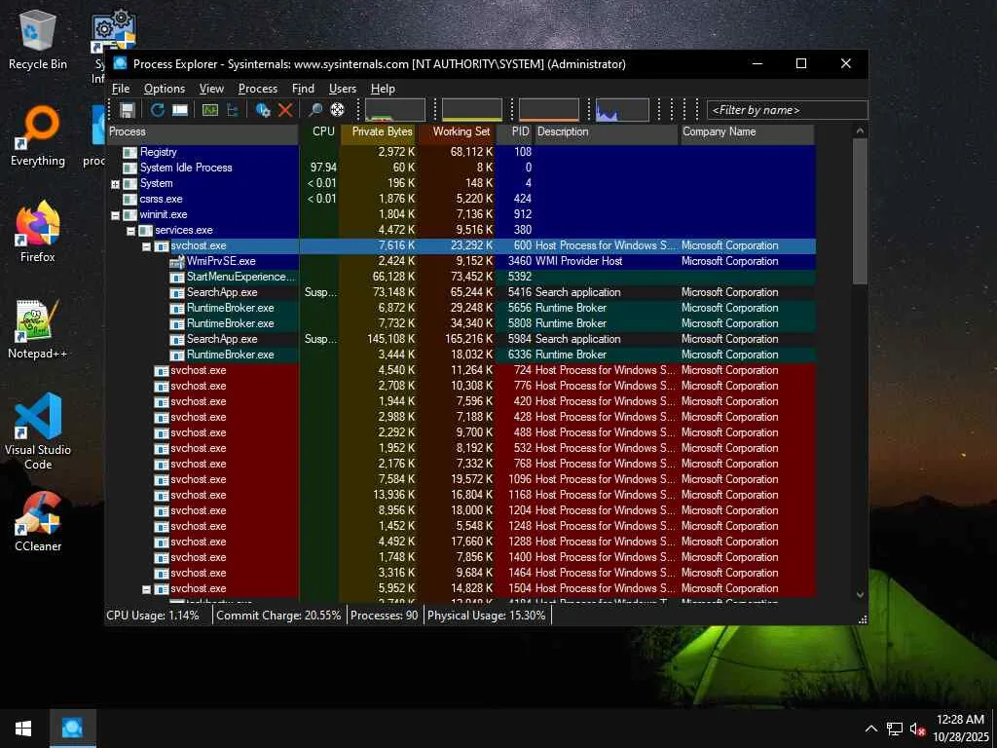Show hidden tray icons chevron
This screenshot has height=748, width=997.
(871, 729)
